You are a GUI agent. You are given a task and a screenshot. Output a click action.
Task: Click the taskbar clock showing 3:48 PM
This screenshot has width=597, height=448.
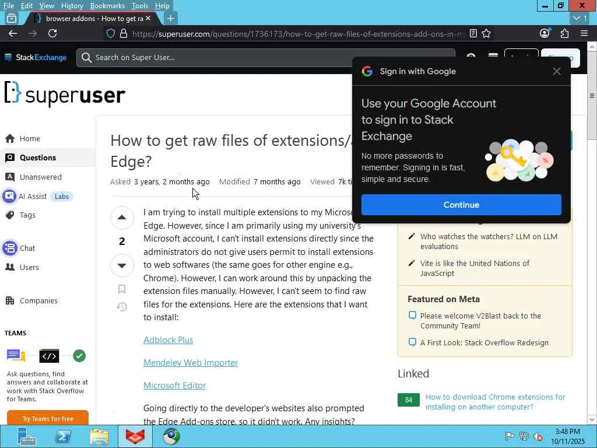pyautogui.click(x=567, y=436)
